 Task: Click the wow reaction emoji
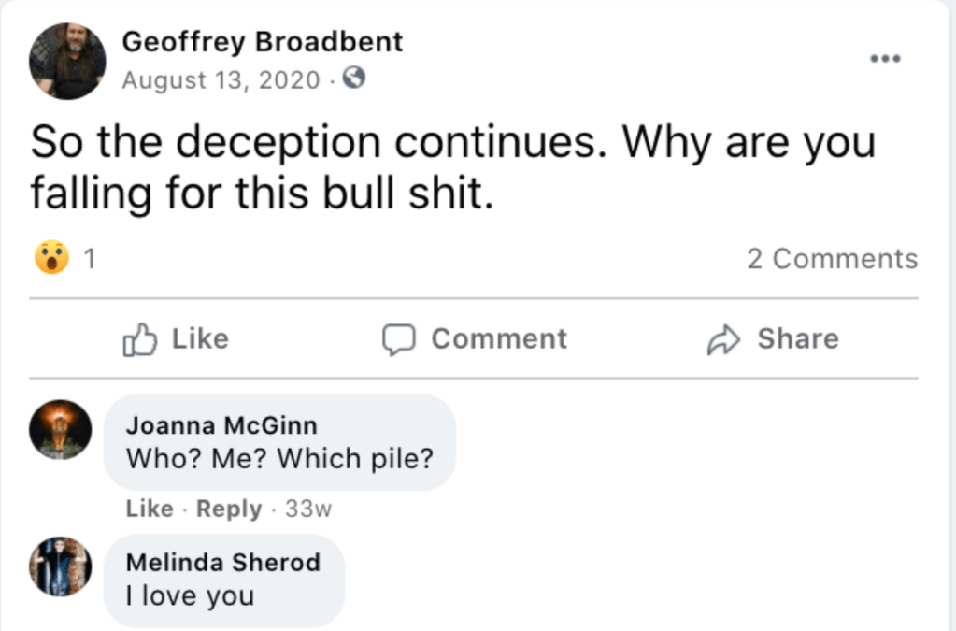click(x=51, y=258)
